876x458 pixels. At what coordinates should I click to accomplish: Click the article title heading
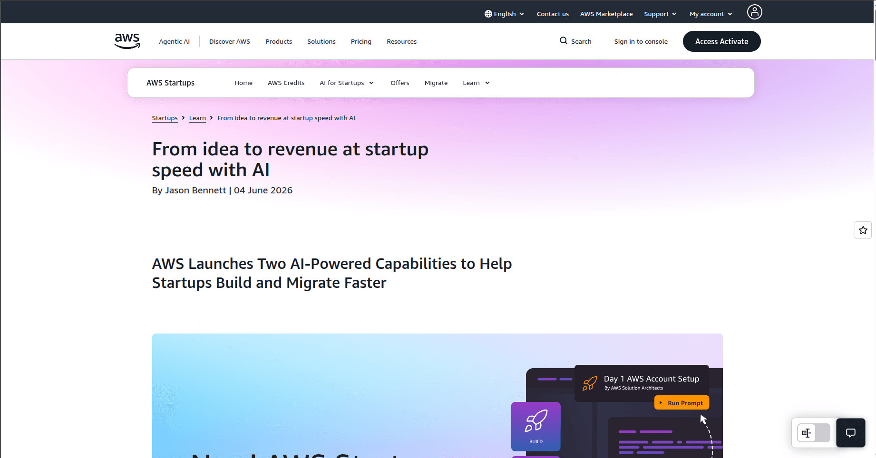(290, 160)
